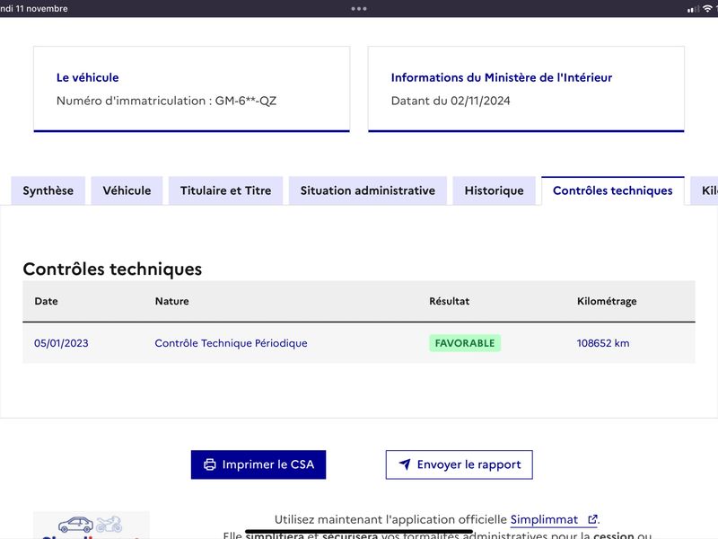
Task: Click the Simplimmat car and motorcycle logo
Action: coord(91,524)
